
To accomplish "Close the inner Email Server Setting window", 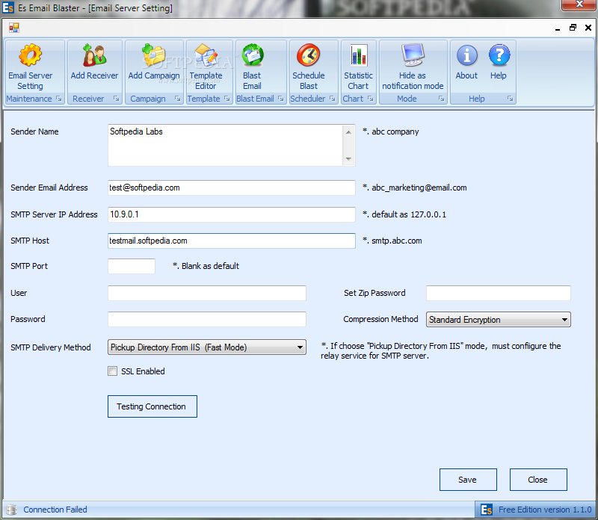I will tap(588, 28).
